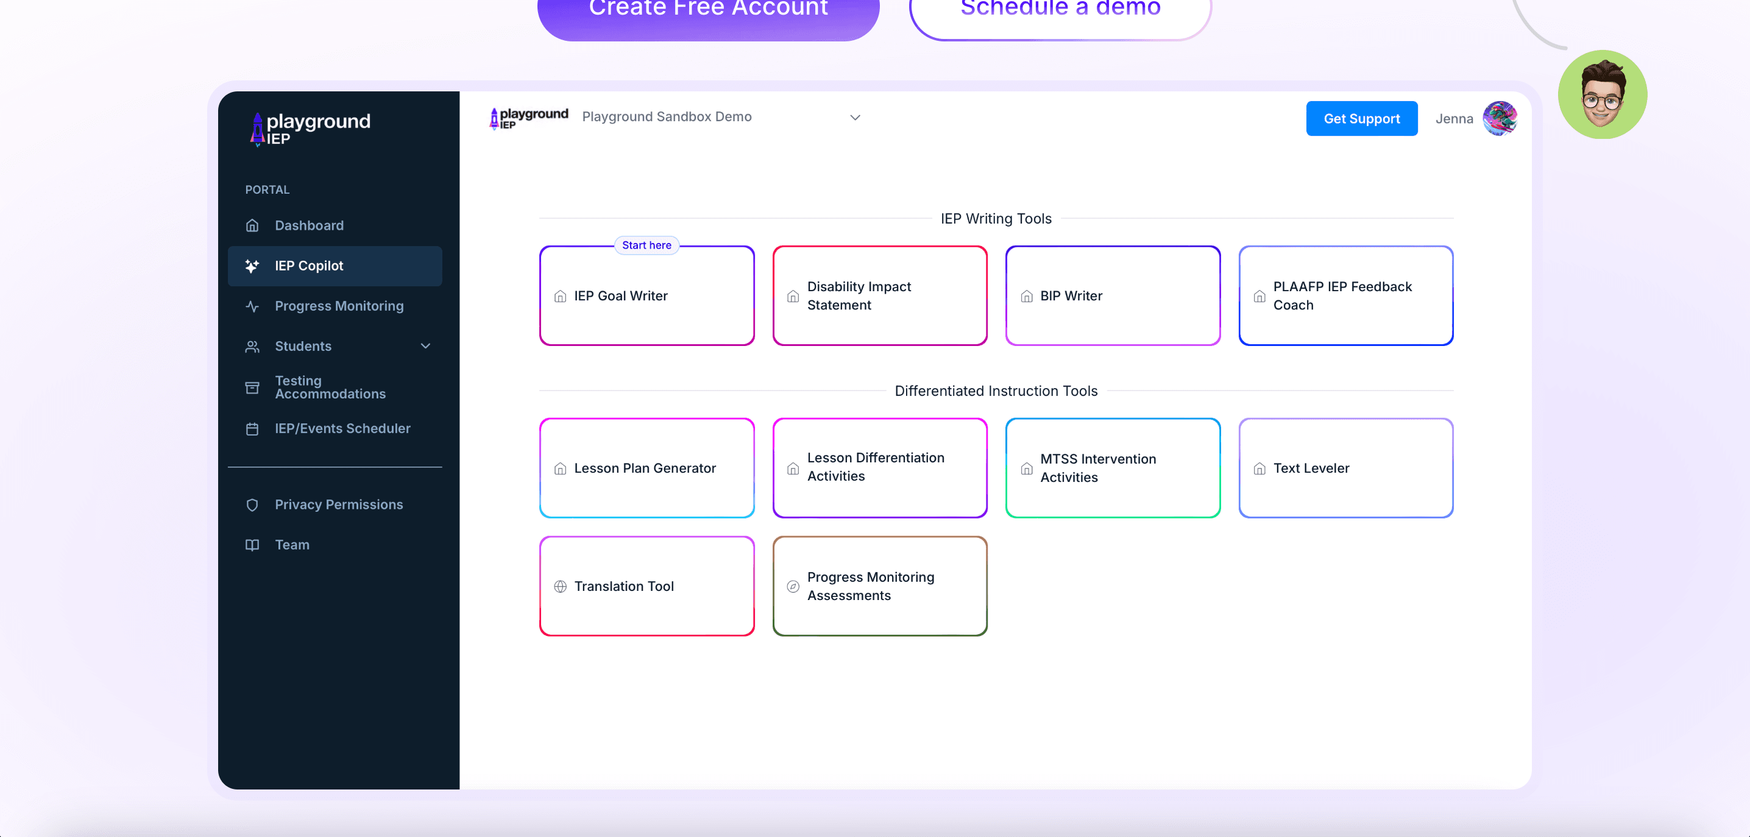The height and width of the screenshot is (837, 1750).
Task: Select Progress Monitoring in sidebar
Action: pos(338,306)
